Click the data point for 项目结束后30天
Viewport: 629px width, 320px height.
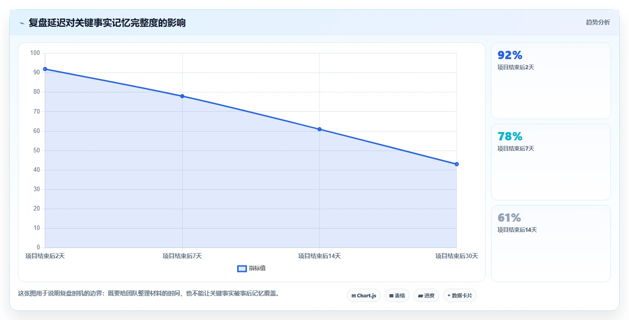coord(456,164)
